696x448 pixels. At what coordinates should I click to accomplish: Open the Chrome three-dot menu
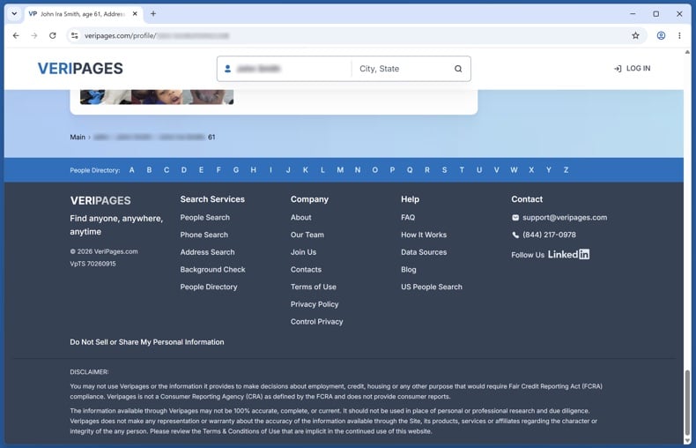pyautogui.click(x=679, y=35)
